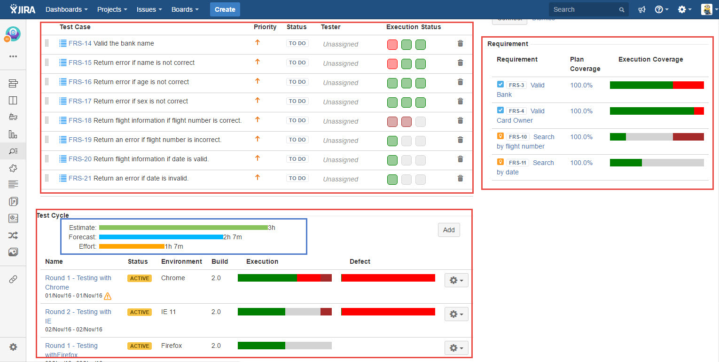
Task: Click trash icon for FRS-18 row
Action: [460, 121]
